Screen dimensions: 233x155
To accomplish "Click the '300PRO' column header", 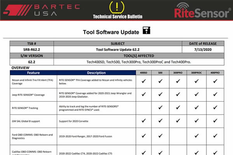I will [178, 73].
